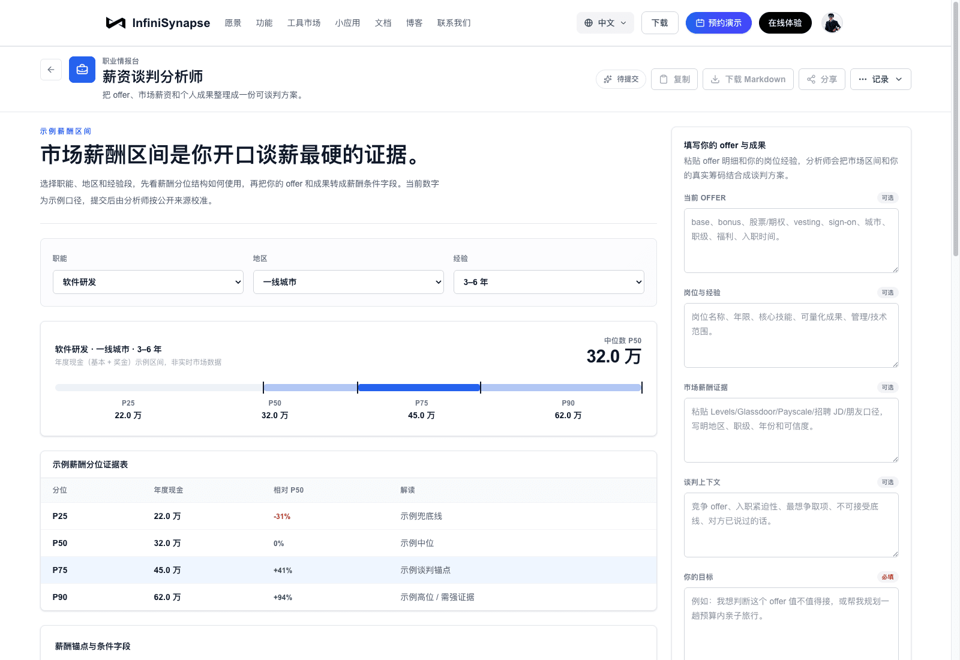The width and height of the screenshot is (960, 660).
Task: Click the page vertical scrollbar
Action: coord(956,129)
